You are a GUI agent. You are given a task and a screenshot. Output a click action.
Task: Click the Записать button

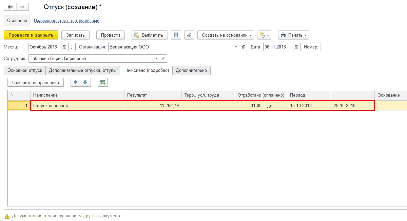click(x=75, y=35)
